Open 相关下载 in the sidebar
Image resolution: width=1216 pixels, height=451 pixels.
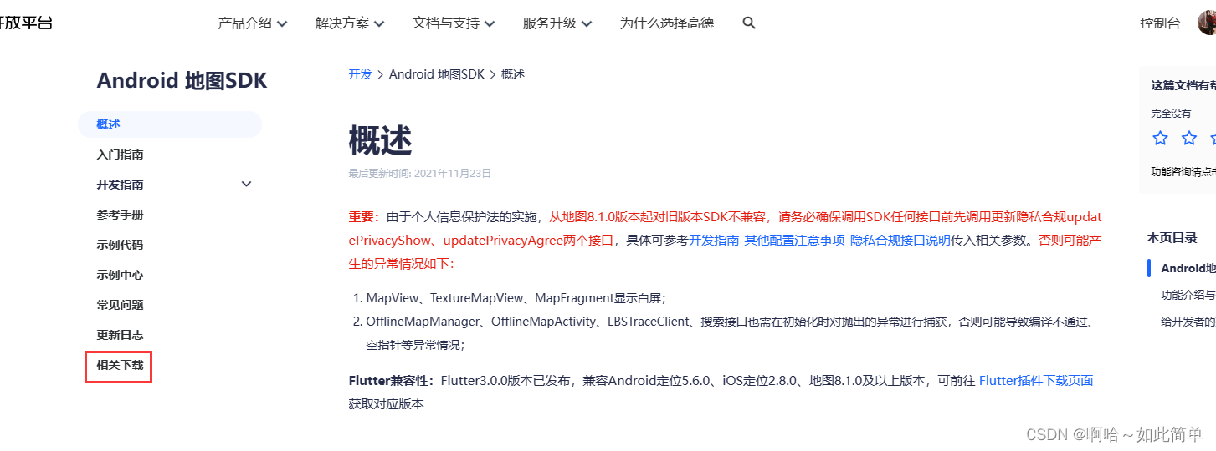coord(120,365)
